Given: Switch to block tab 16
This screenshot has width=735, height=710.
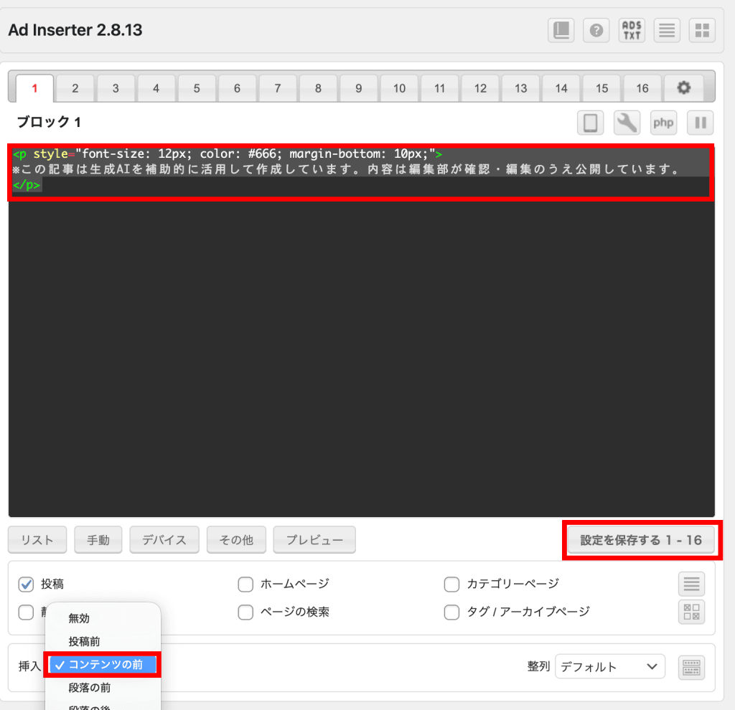Looking at the screenshot, I should pyautogui.click(x=642, y=88).
